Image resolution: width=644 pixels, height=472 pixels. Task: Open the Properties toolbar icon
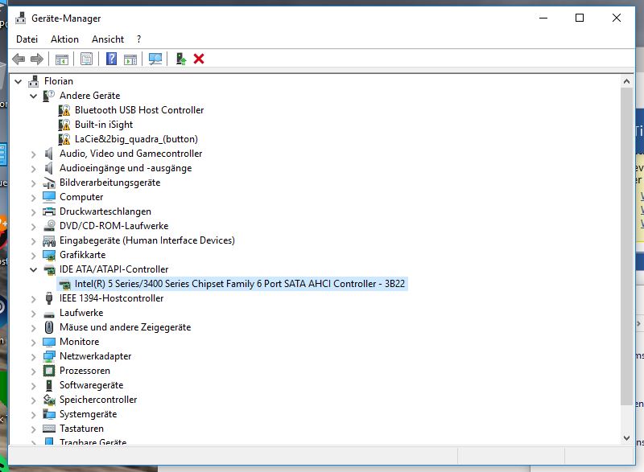click(86, 59)
